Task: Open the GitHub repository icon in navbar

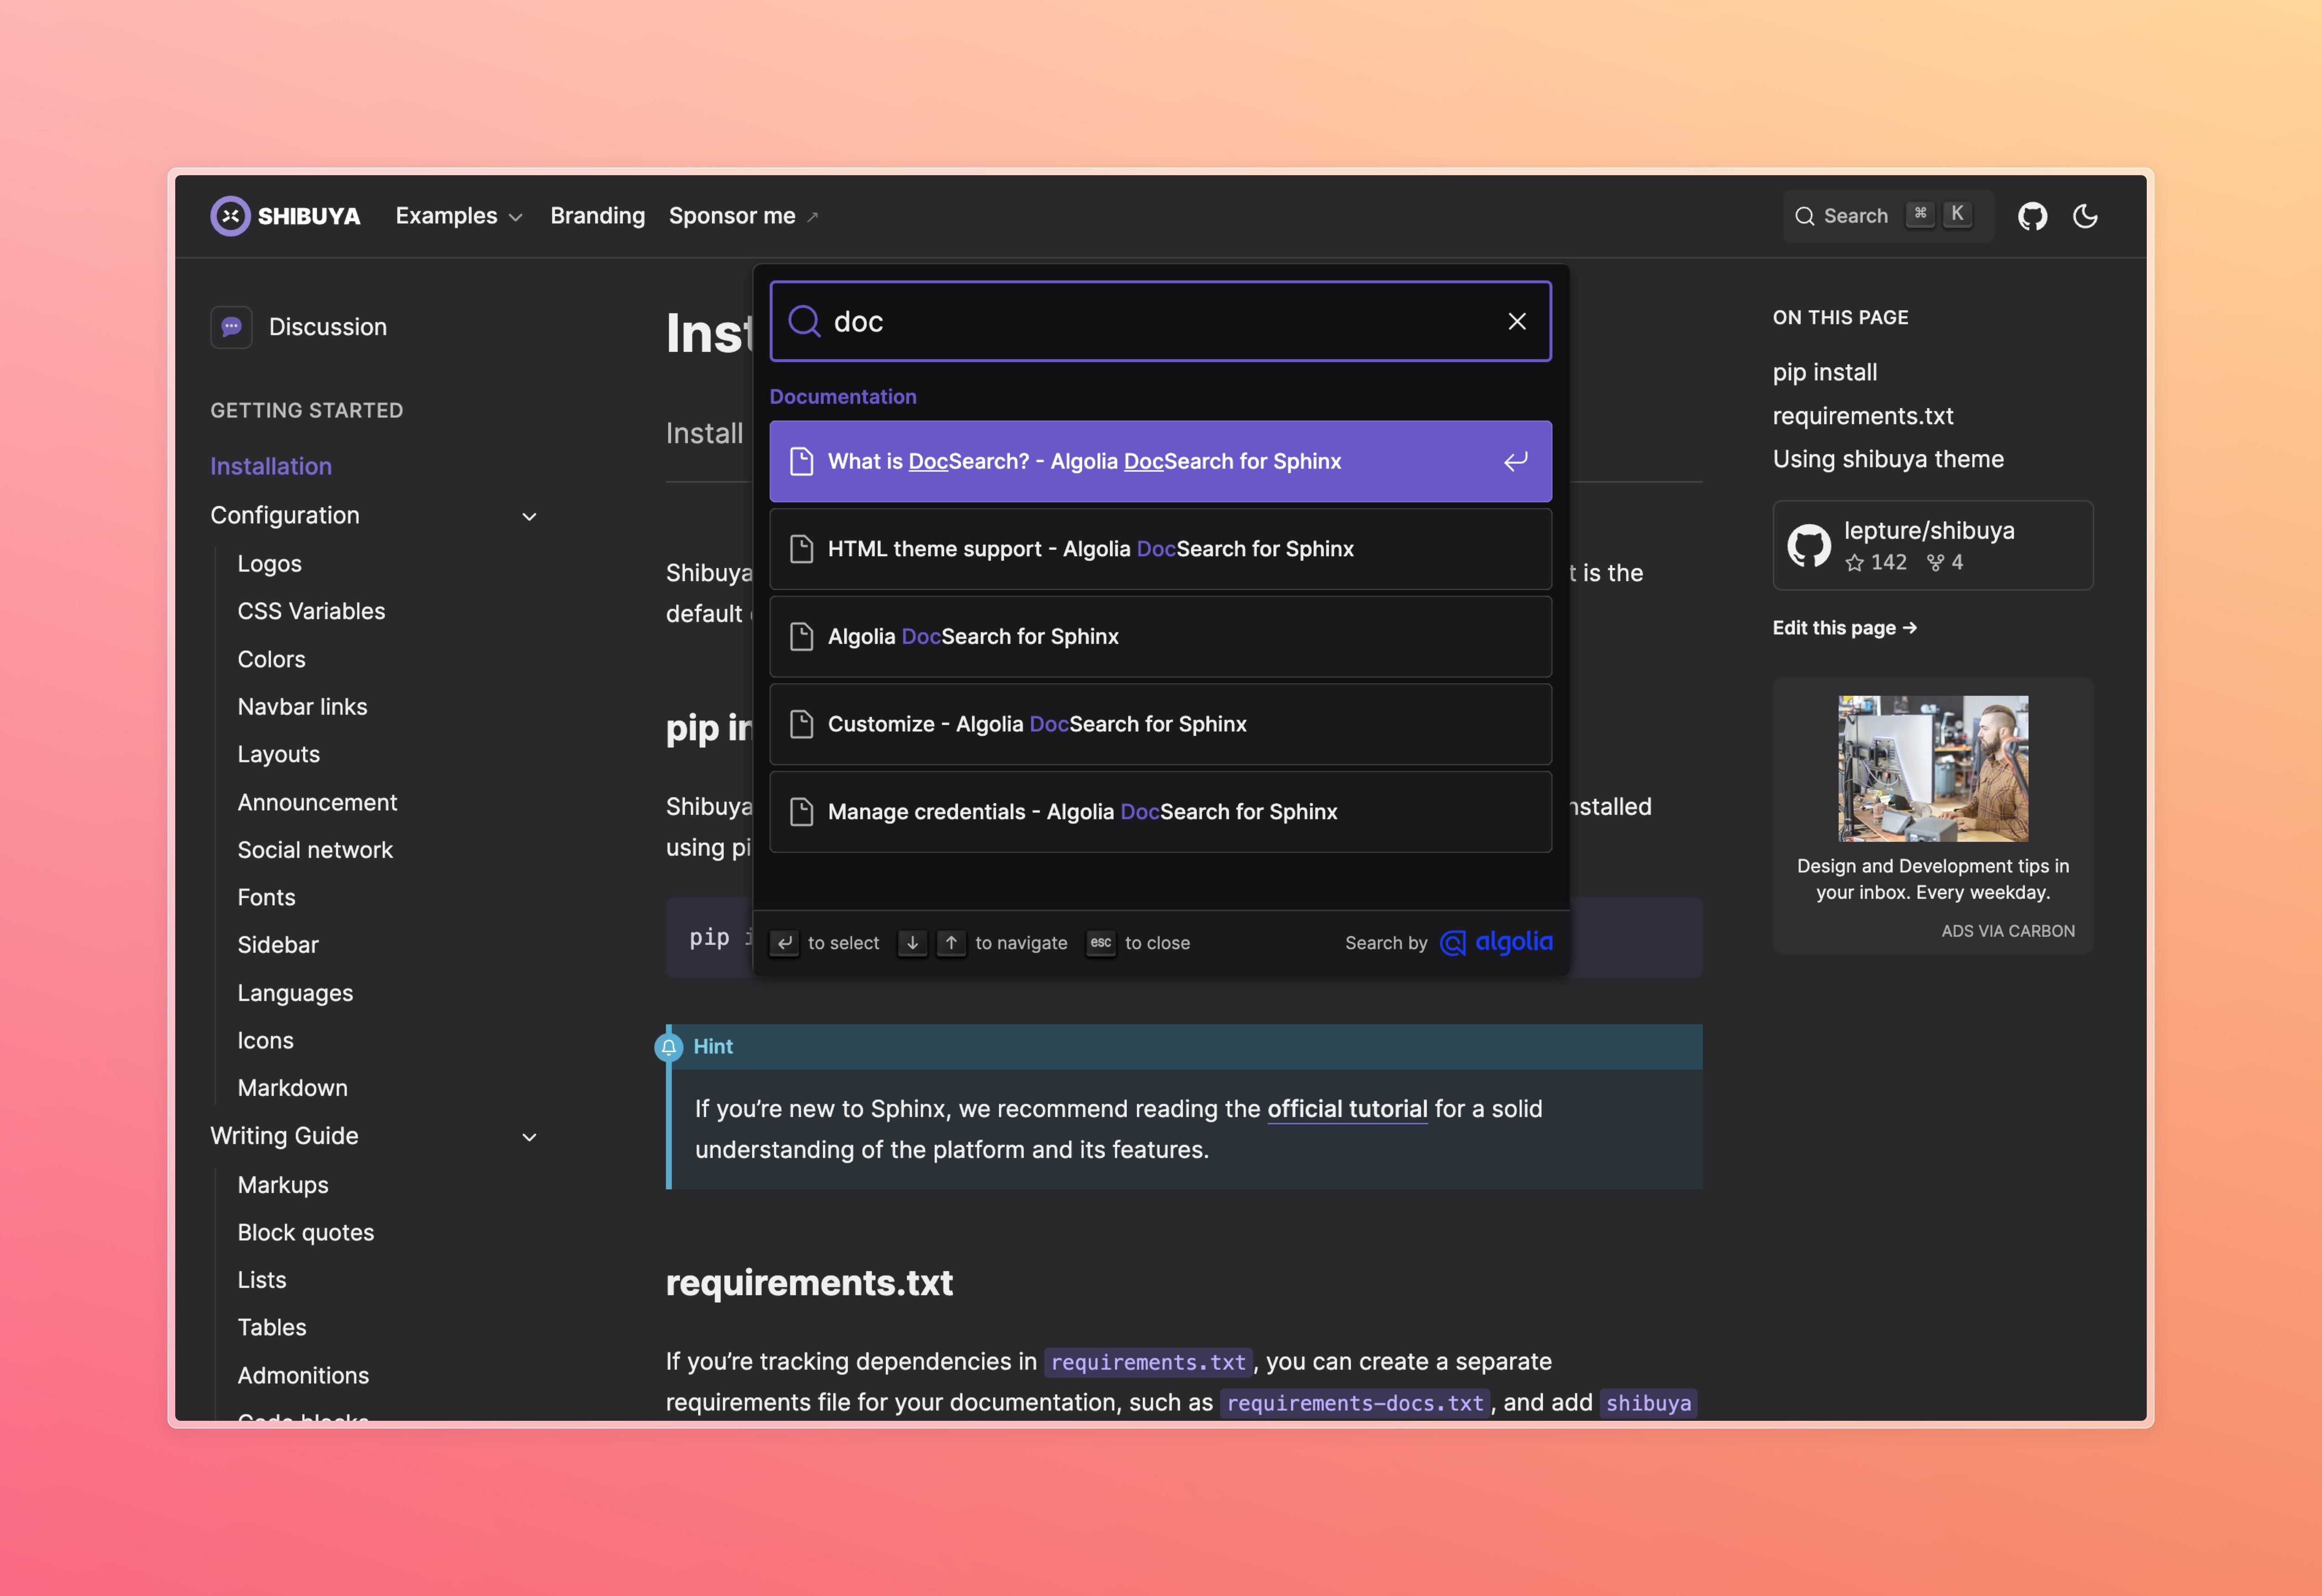Action: [2032, 216]
